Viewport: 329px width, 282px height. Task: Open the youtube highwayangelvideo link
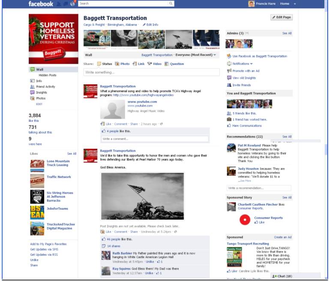(144, 95)
